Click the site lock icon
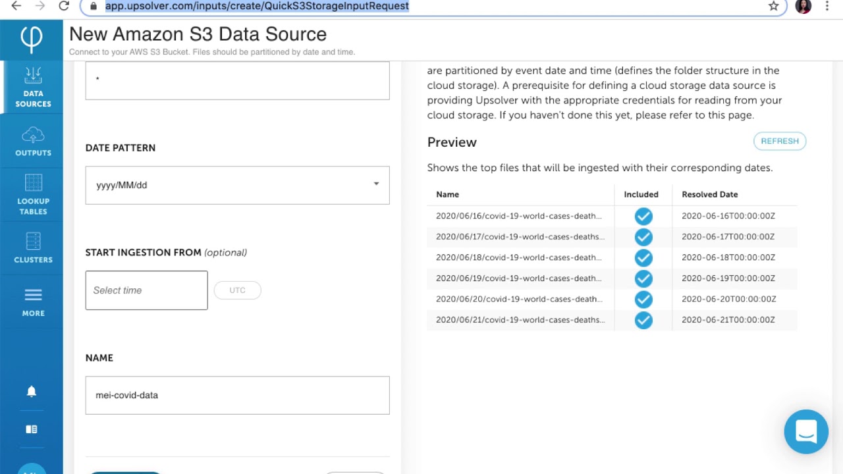Screen dimensions: 843x474 pyautogui.click(x=93, y=6)
